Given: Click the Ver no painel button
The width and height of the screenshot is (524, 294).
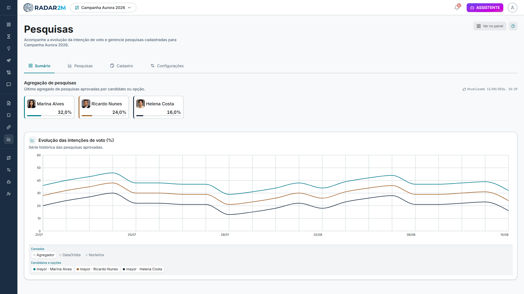Looking at the screenshot, I should point(490,26).
